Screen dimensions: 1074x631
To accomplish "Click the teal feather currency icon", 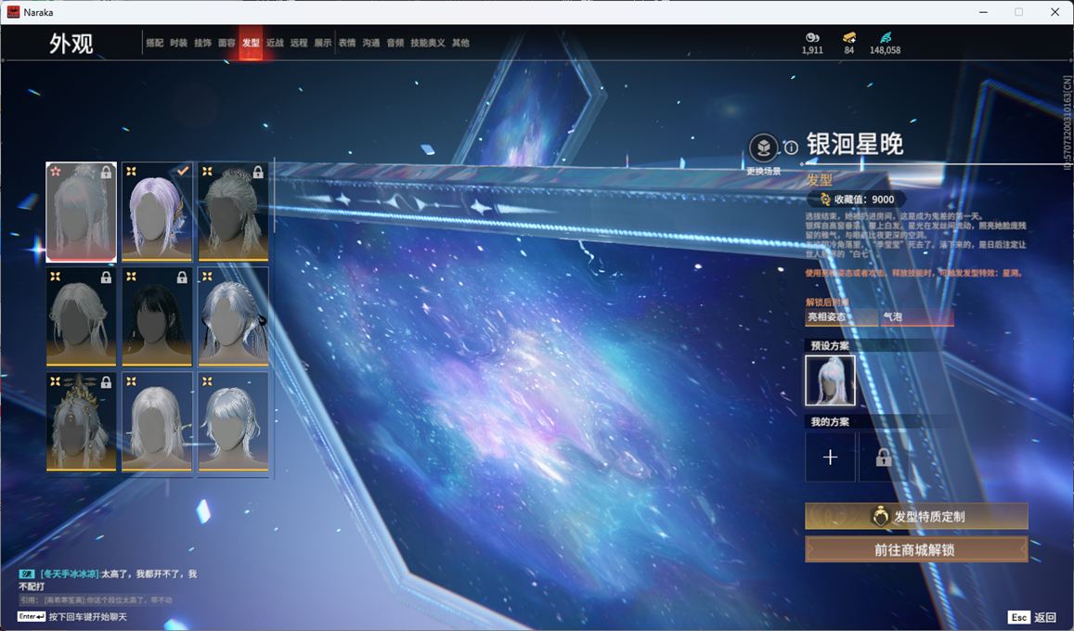I will click(885, 37).
